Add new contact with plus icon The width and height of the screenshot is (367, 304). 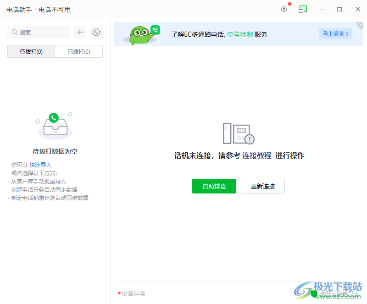80,32
